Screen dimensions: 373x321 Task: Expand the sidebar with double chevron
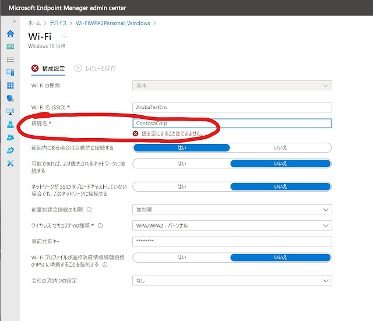click(14, 22)
